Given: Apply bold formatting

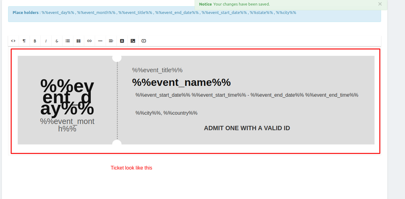Looking at the screenshot, I should 35,41.
